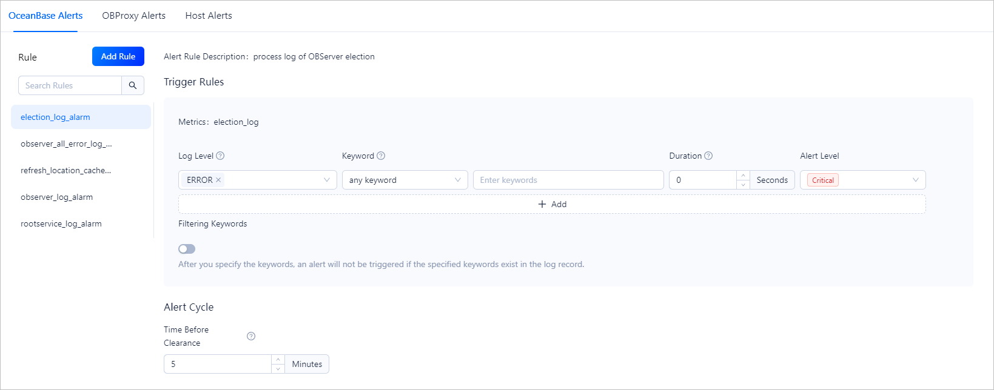
Task: Switch to the OBProxy Alerts tab
Action: point(133,16)
